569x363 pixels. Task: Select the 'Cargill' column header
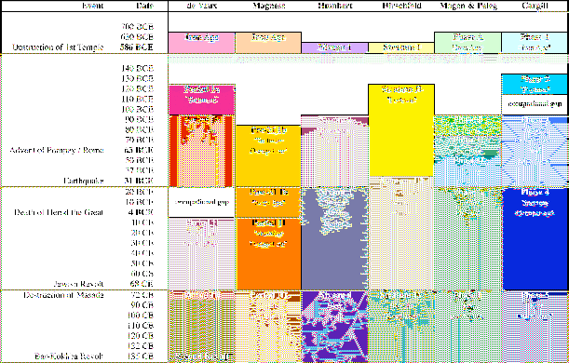click(x=535, y=6)
